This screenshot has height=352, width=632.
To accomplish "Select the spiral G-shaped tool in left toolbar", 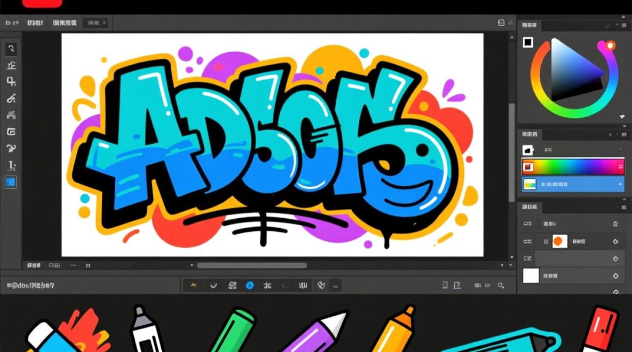I will click(x=11, y=132).
